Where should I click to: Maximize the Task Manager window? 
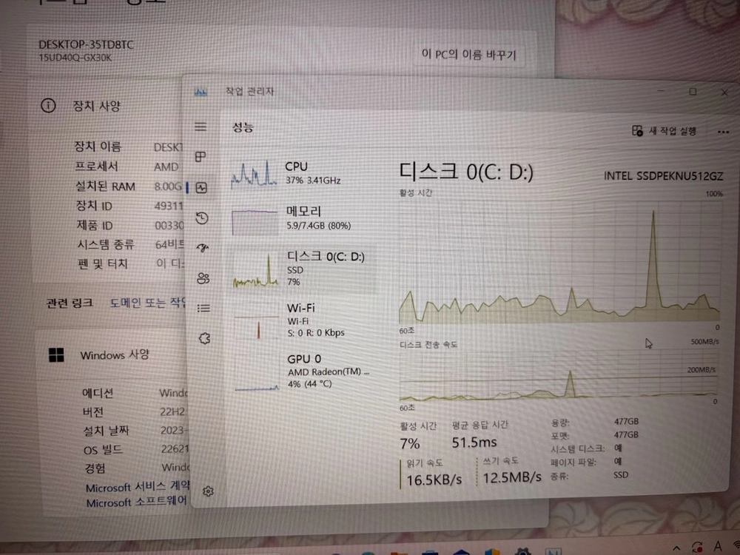pos(693,92)
